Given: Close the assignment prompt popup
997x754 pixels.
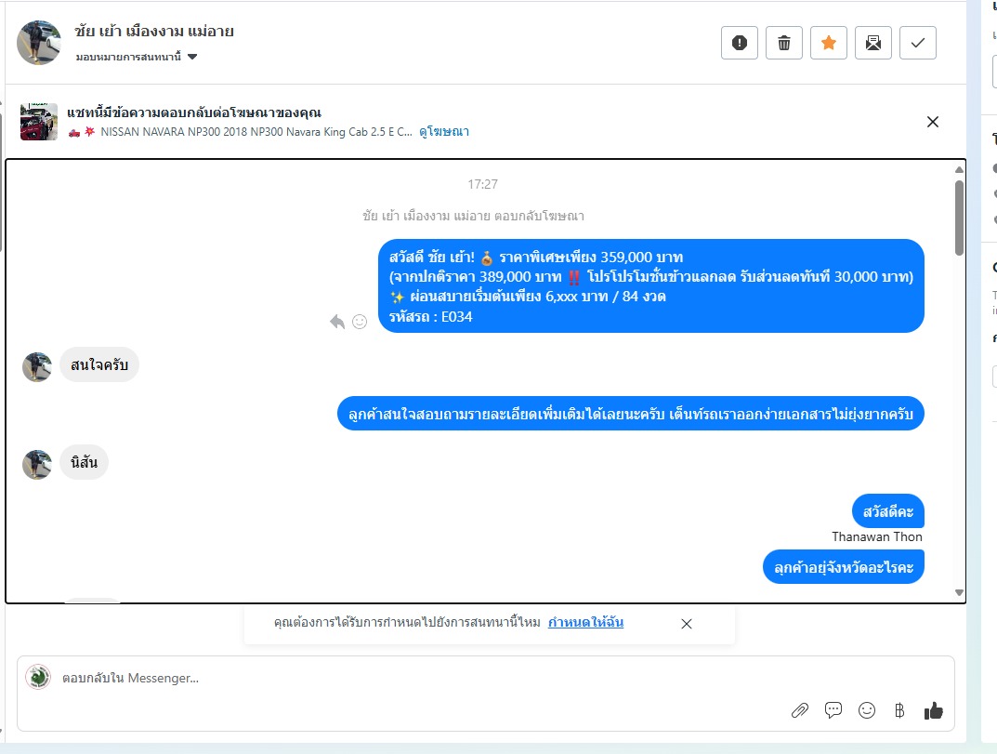Looking at the screenshot, I should [x=687, y=624].
